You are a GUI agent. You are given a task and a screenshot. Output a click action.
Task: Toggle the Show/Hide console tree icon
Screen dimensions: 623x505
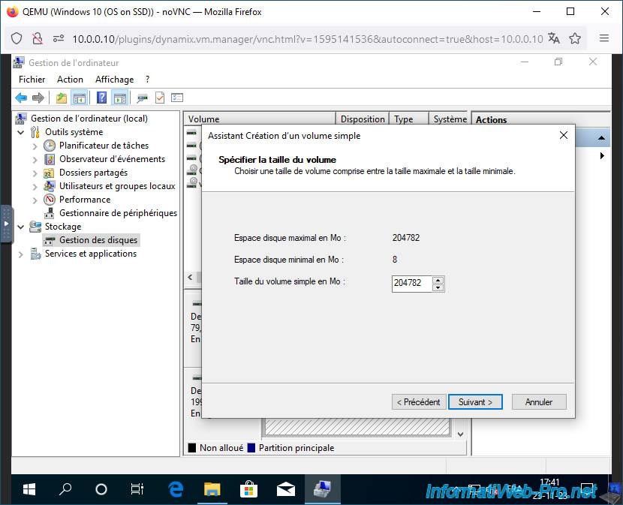(x=79, y=98)
